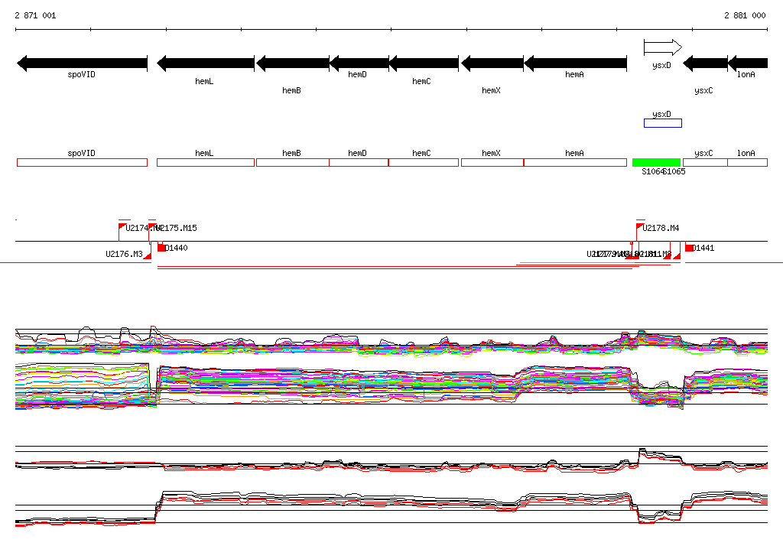783x546 pixels.
Task: Click the red flag marker U2174.M4
Action: pyautogui.click(x=122, y=227)
